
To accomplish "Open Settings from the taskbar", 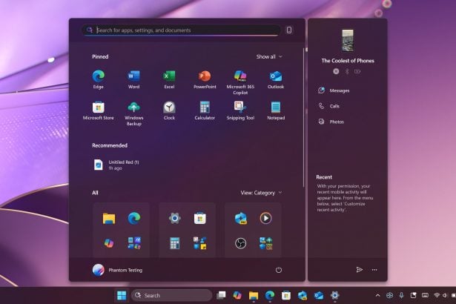I will [335, 296].
